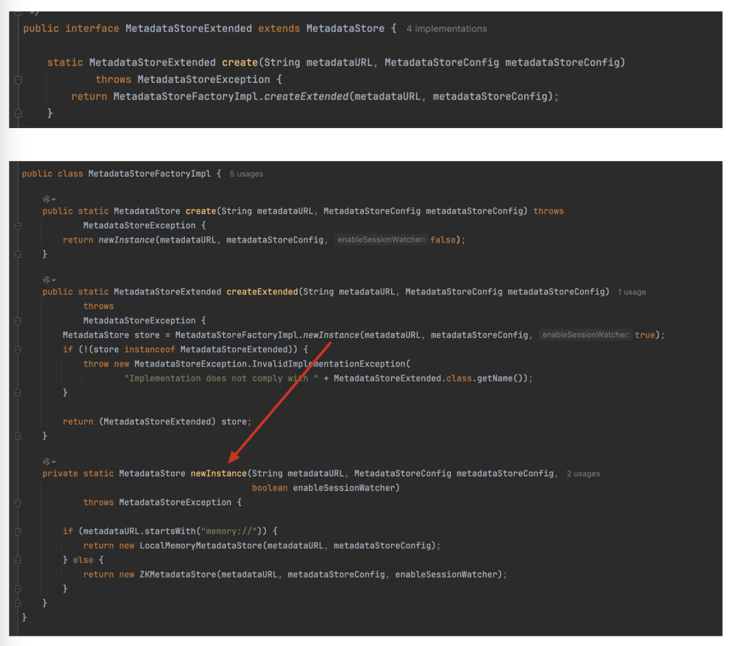Open author inlay above createExtended method
Image resolution: width=740 pixels, height=646 pixels.
click(49, 279)
